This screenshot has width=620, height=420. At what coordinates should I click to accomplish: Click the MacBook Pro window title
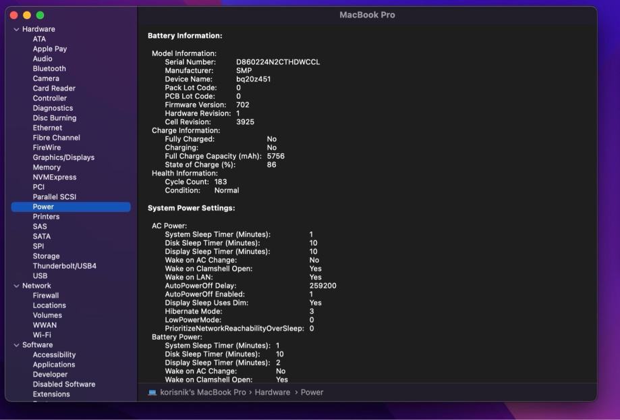tap(367, 15)
